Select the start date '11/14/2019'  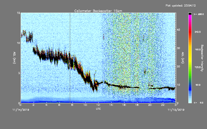pos(21,110)
